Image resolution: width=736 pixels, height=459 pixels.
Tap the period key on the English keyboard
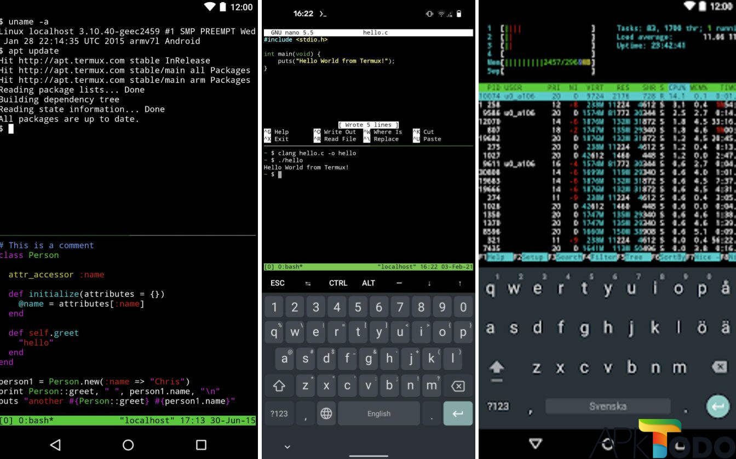click(432, 414)
